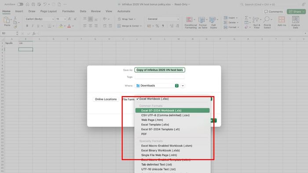Image resolution: width=308 pixels, height=173 pixels.
Task: Click the Add-ins icon
Action: [x=282, y=22]
